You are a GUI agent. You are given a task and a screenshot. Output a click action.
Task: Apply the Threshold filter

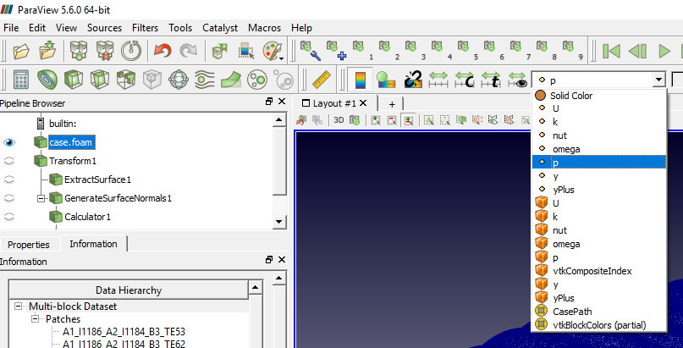[126, 80]
